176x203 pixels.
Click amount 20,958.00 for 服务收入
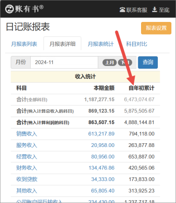click(x=103, y=145)
